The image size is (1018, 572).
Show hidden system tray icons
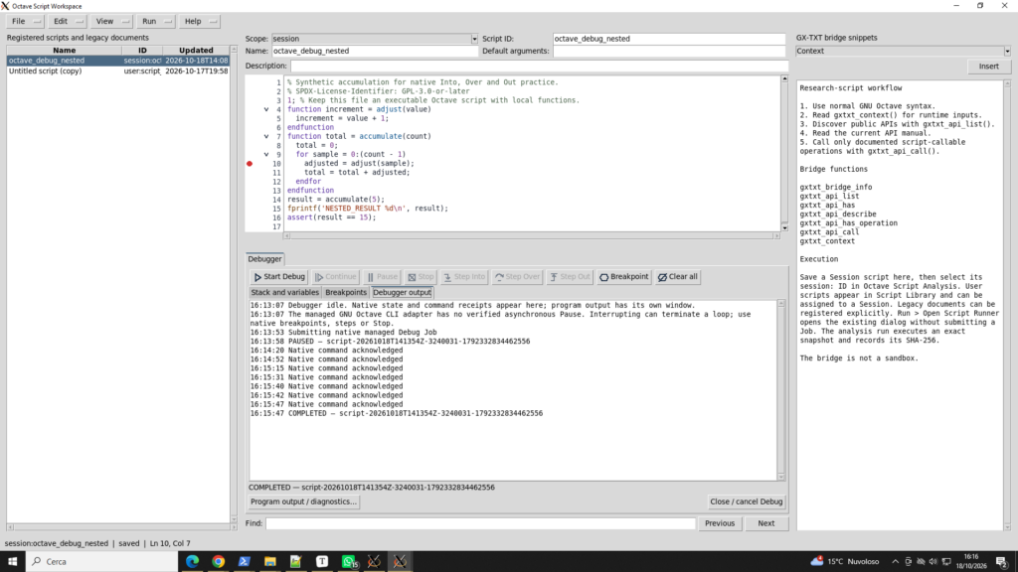click(x=896, y=562)
